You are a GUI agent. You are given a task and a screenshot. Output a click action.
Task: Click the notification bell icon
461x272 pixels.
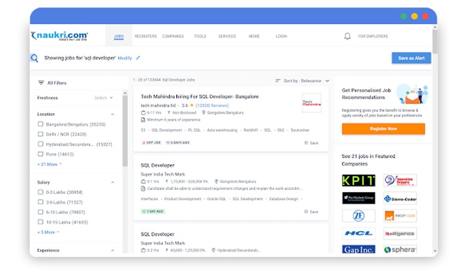[x=347, y=36]
